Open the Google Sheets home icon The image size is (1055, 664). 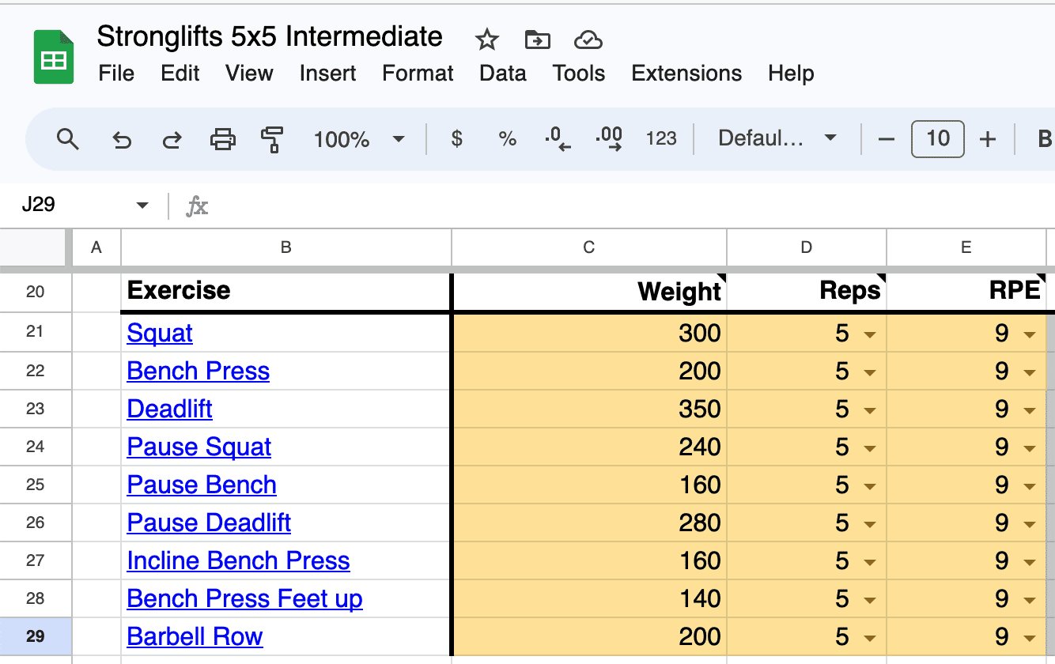pyautogui.click(x=54, y=57)
